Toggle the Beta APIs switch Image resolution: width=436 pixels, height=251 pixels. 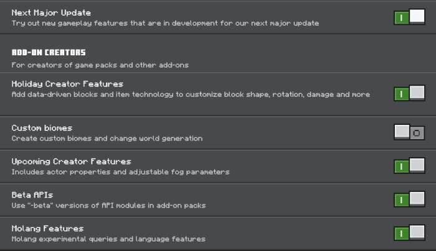tap(409, 199)
